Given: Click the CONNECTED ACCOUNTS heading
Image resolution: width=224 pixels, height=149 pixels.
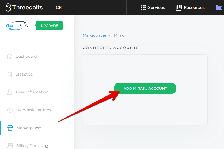Looking at the screenshot, I should click(x=111, y=48).
